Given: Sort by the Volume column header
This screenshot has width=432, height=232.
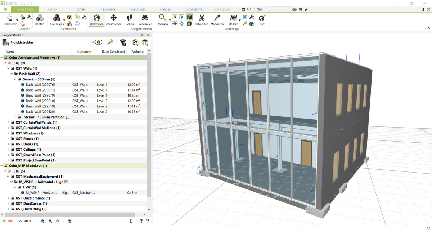Looking at the screenshot, I should (x=138, y=52).
